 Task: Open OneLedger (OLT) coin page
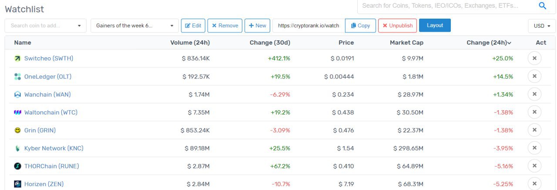click(x=48, y=77)
